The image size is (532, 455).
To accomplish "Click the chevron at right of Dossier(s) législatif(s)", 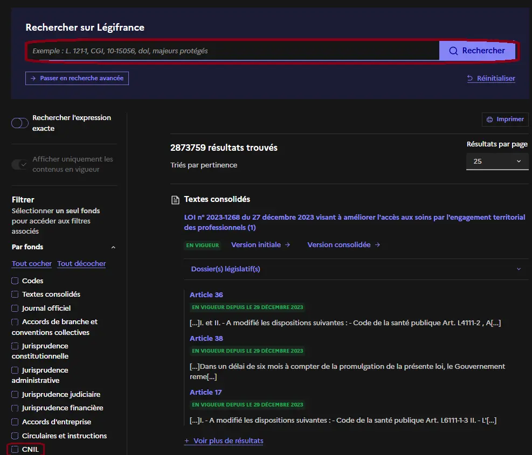I will pyautogui.click(x=519, y=269).
